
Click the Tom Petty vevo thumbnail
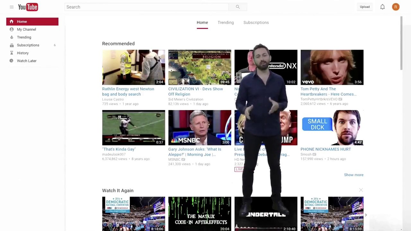click(x=332, y=67)
